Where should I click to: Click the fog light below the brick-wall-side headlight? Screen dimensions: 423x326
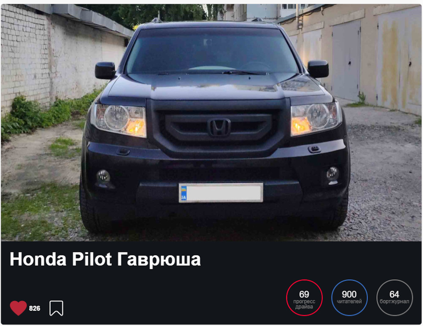pos(104,177)
